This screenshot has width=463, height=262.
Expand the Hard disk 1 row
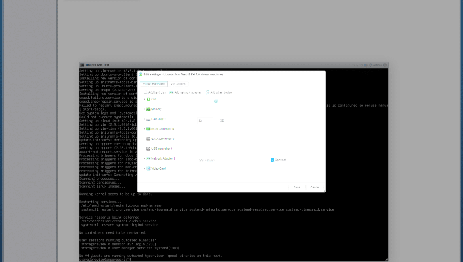(144, 119)
